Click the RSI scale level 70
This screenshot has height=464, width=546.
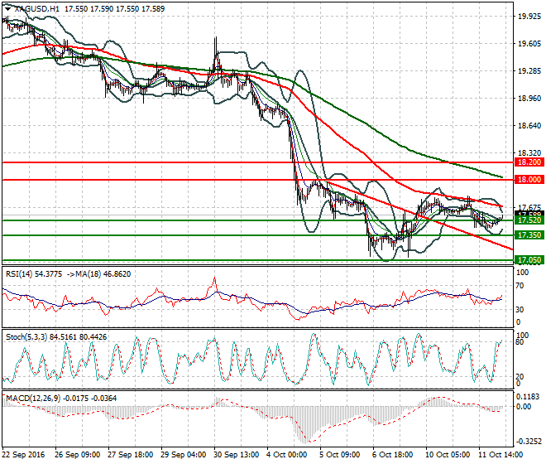pyautogui.click(x=520, y=286)
